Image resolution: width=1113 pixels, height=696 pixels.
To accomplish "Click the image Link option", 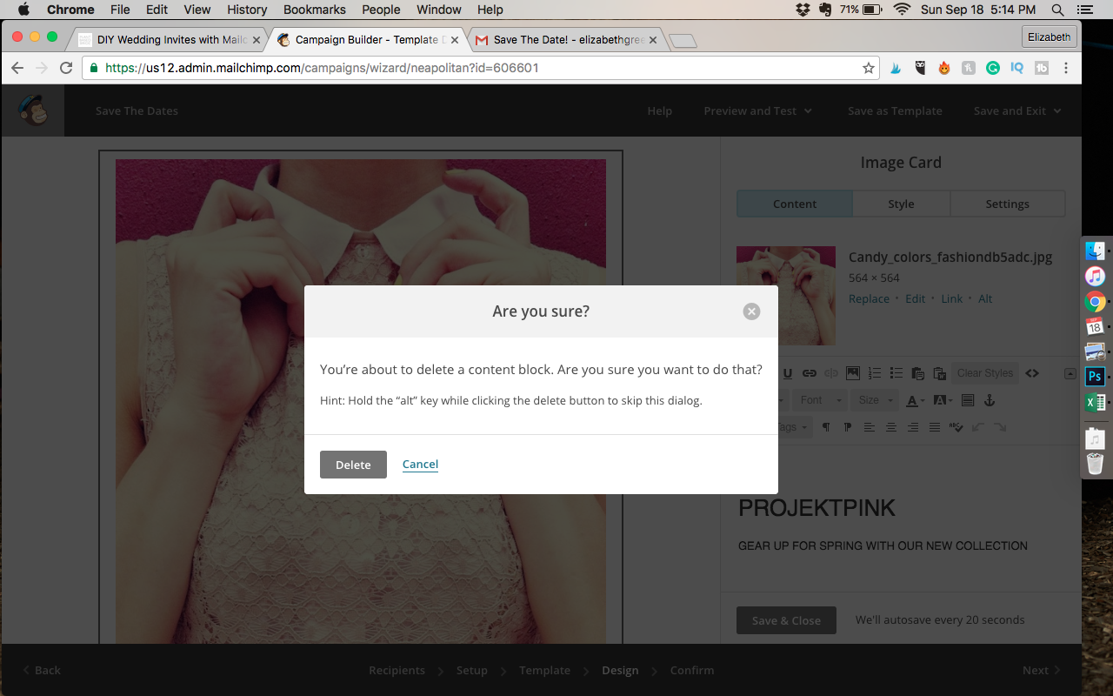I will (x=951, y=298).
